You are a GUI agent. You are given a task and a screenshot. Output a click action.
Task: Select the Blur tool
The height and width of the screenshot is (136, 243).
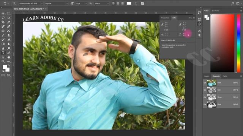coord(9,44)
